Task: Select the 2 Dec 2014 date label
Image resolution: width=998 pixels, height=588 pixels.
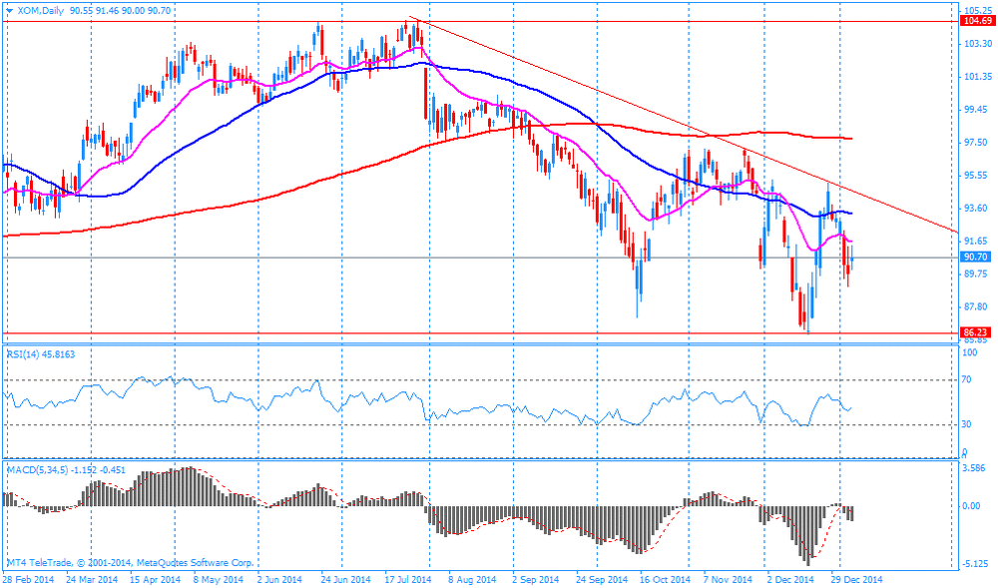Action: click(x=789, y=579)
